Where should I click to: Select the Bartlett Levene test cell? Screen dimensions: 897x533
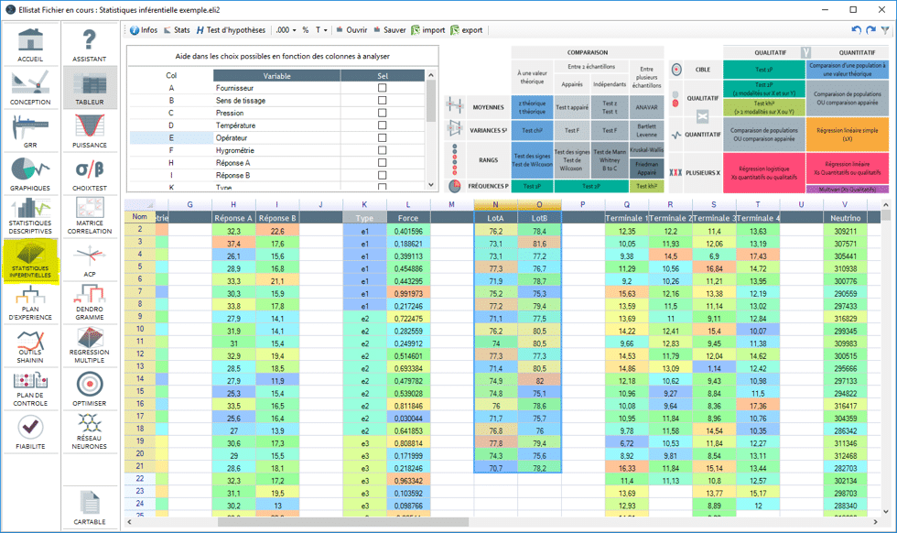(646, 131)
